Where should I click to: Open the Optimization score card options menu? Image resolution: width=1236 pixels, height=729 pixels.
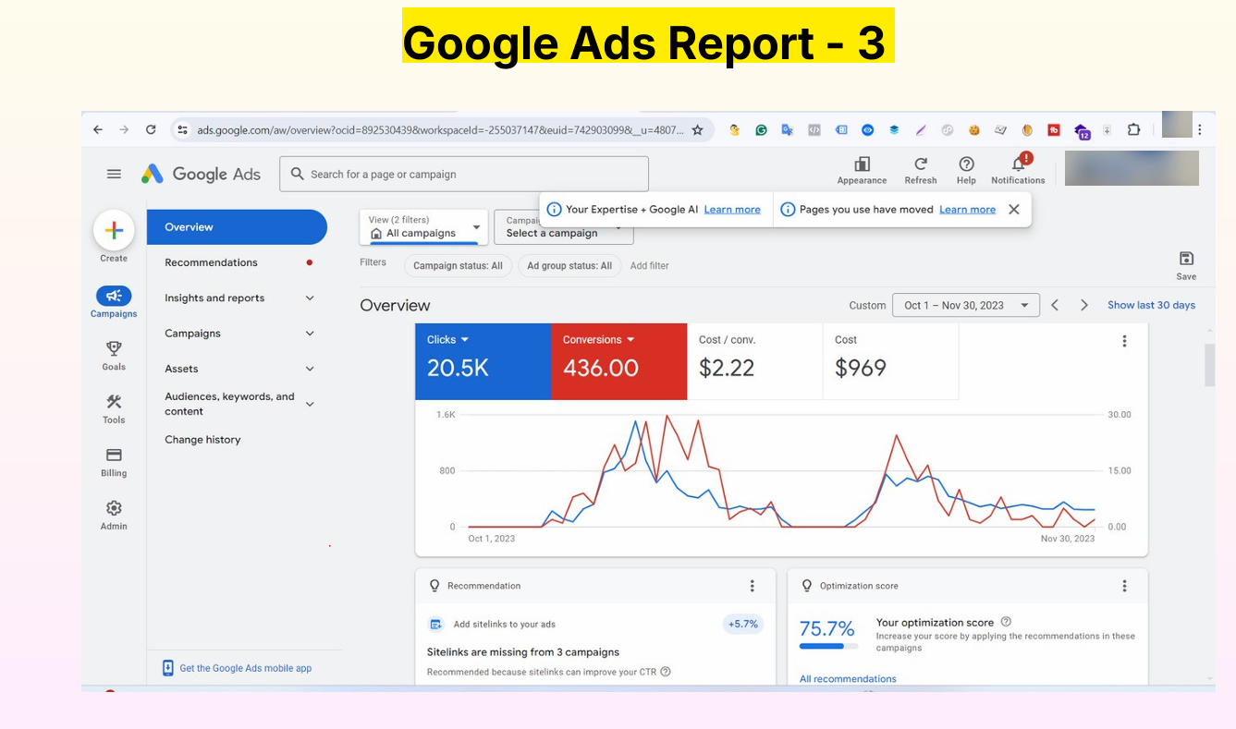click(1124, 586)
